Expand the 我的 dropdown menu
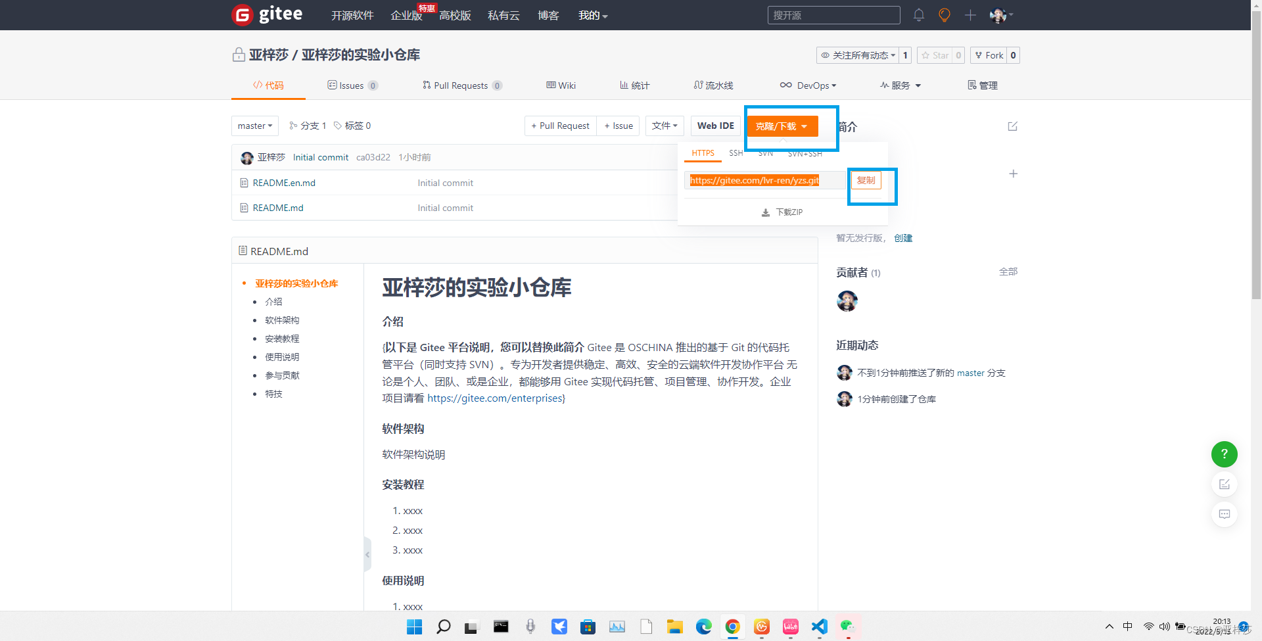 (593, 15)
